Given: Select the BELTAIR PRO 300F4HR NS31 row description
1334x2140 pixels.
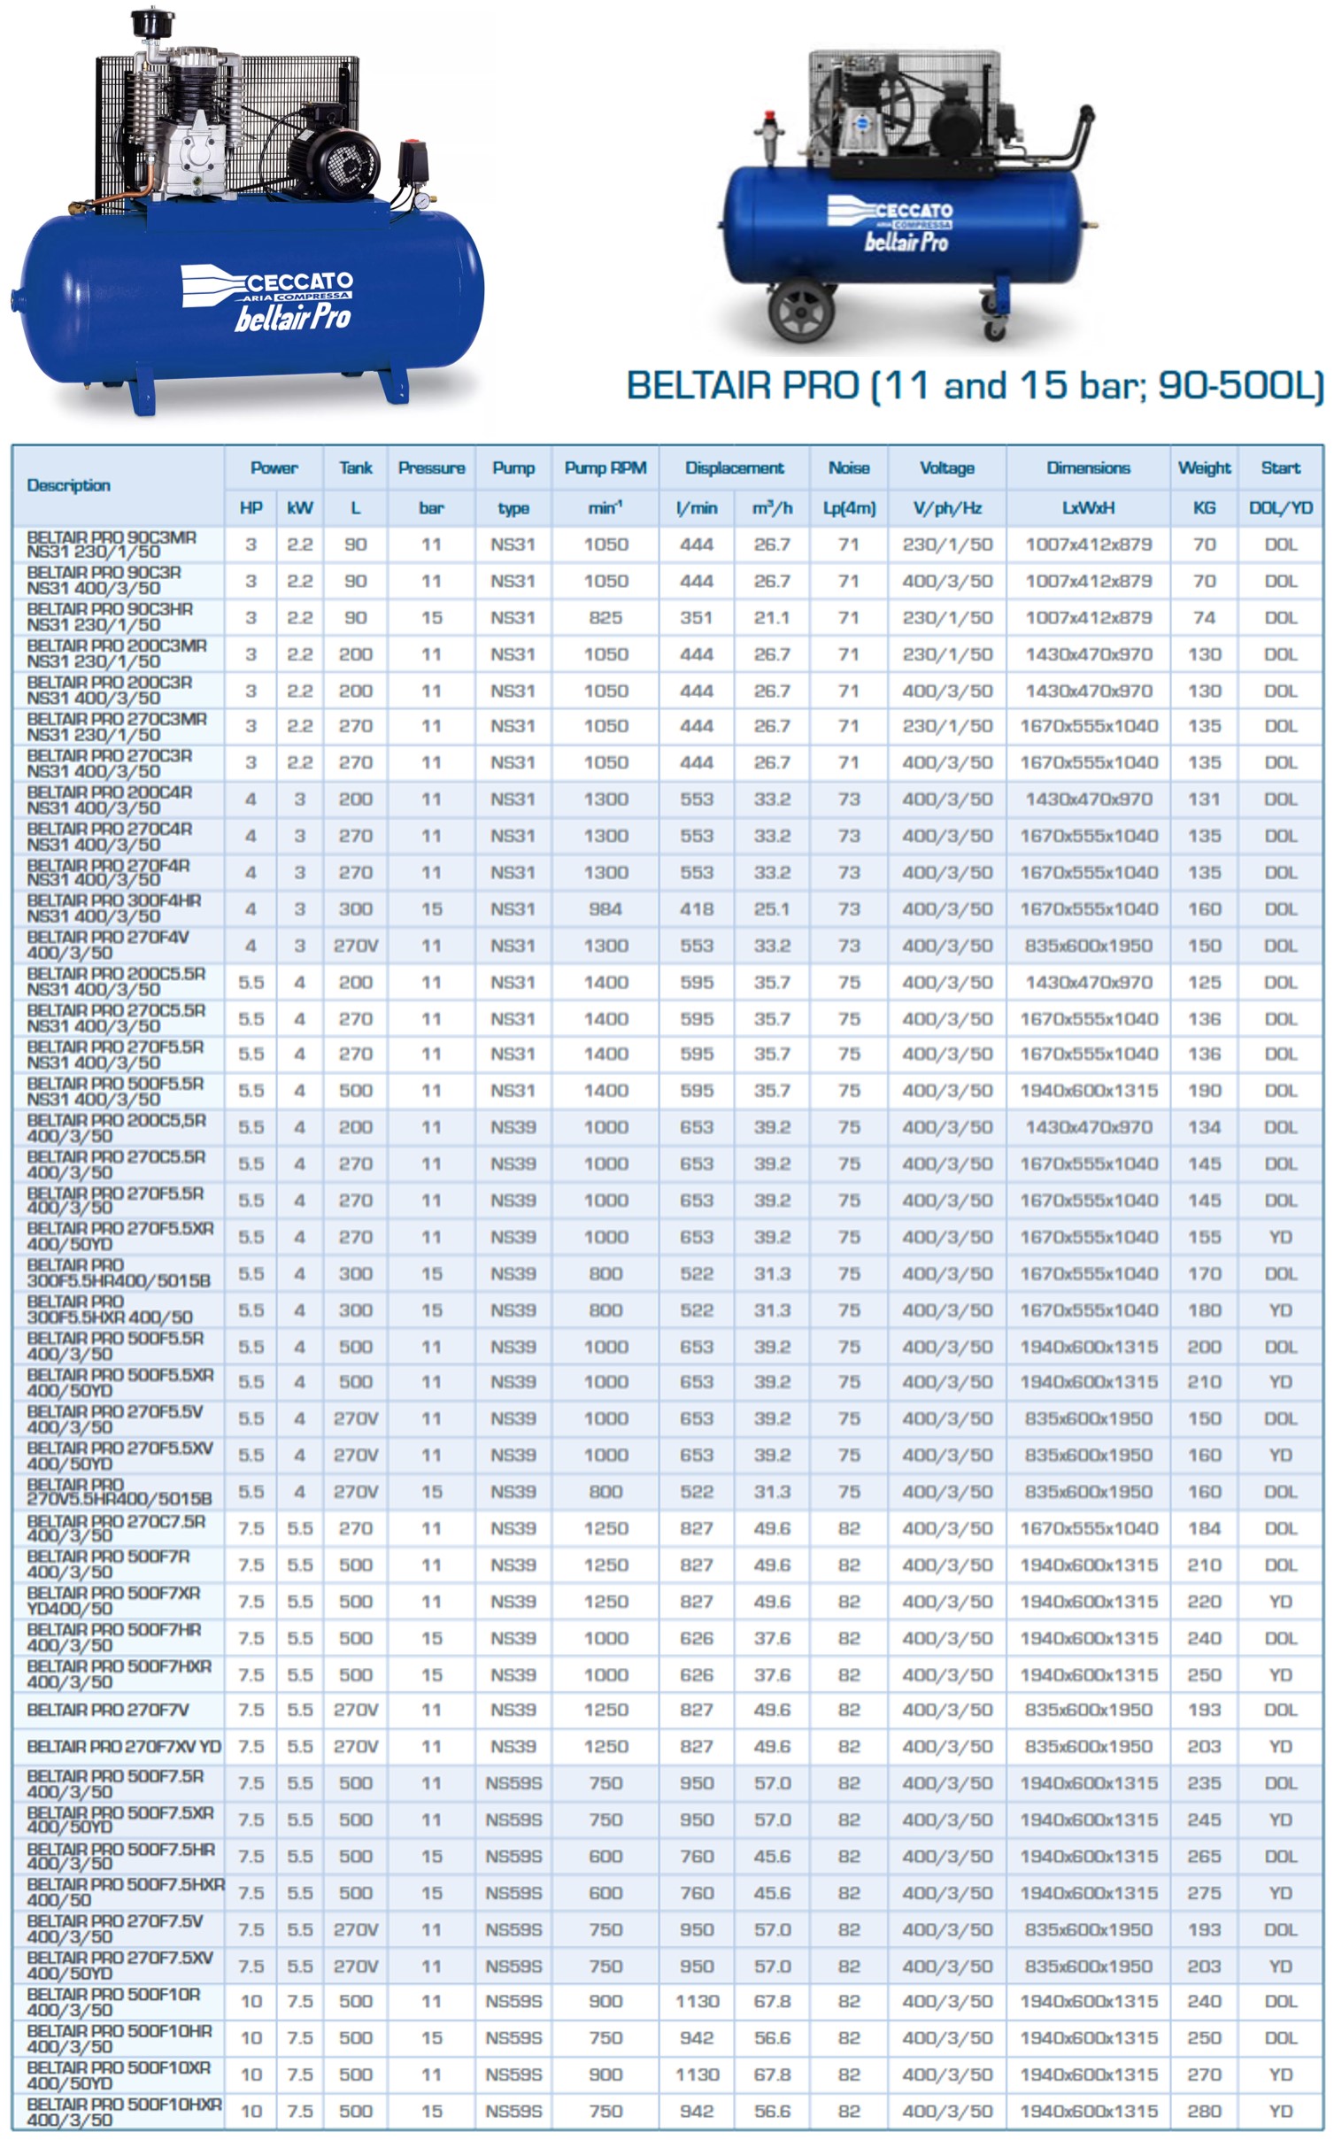Looking at the screenshot, I should click(113, 908).
